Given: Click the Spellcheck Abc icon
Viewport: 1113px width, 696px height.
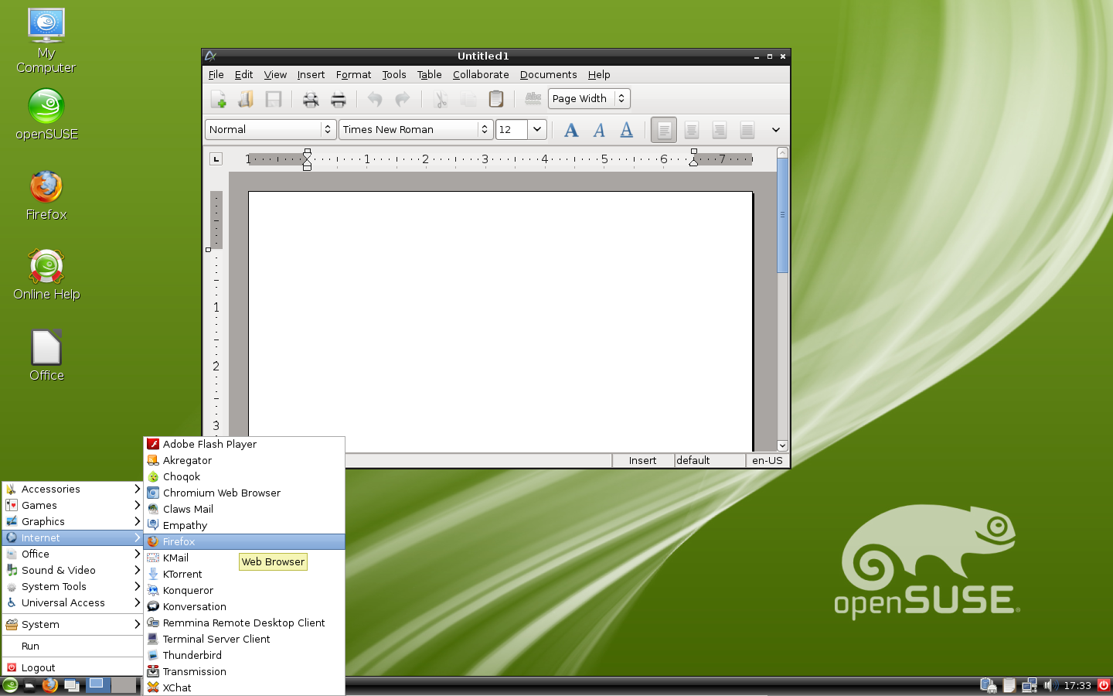Looking at the screenshot, I should (x=533, y=98).
